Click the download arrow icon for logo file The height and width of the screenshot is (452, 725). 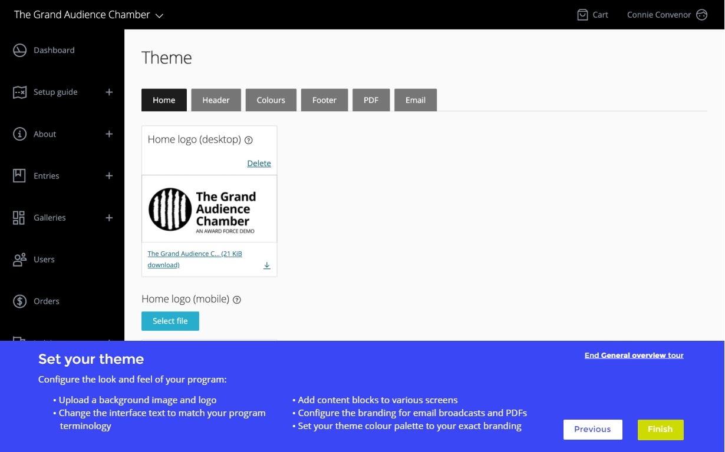[x=267, y=265]
